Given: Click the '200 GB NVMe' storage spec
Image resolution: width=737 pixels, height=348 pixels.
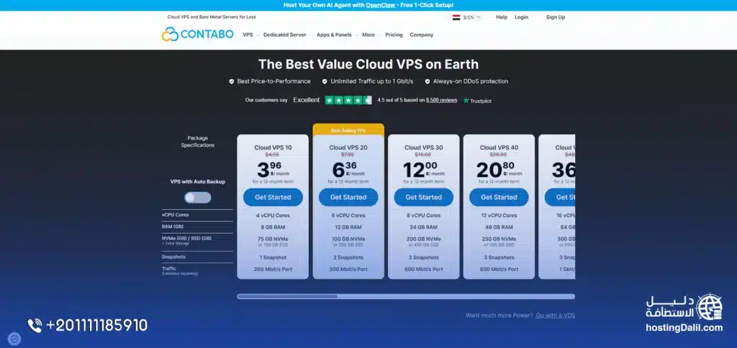Looking at the screenshot, I should [423, 239].
